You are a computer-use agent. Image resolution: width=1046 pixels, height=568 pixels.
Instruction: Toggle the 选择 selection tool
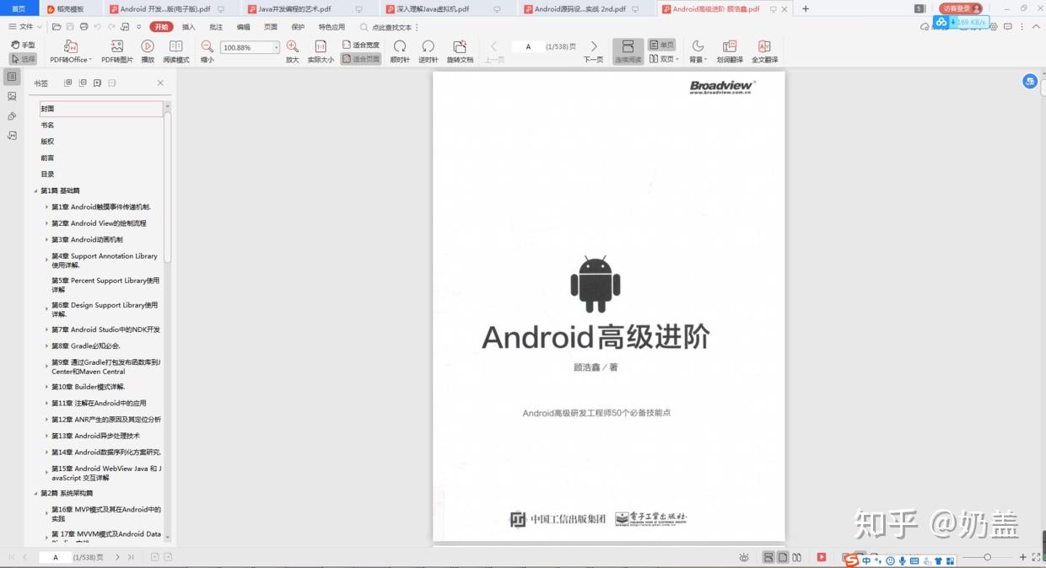(23, 59)
